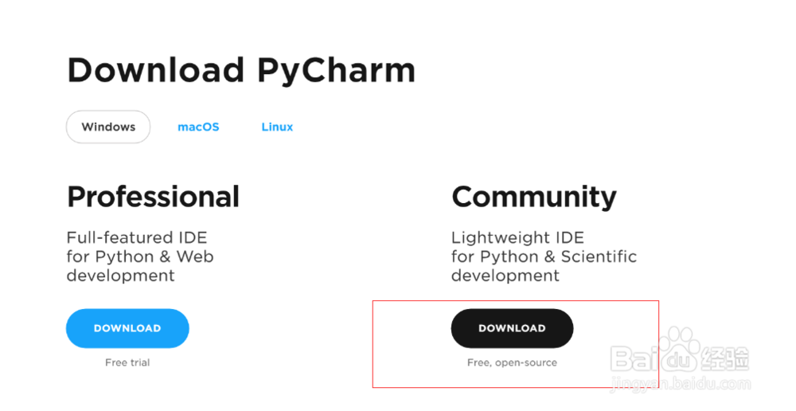Click the "Lightweight IDE" text line
Image resolution: width=796 pixels, height=411 pixels.
[x=517, y=237]
